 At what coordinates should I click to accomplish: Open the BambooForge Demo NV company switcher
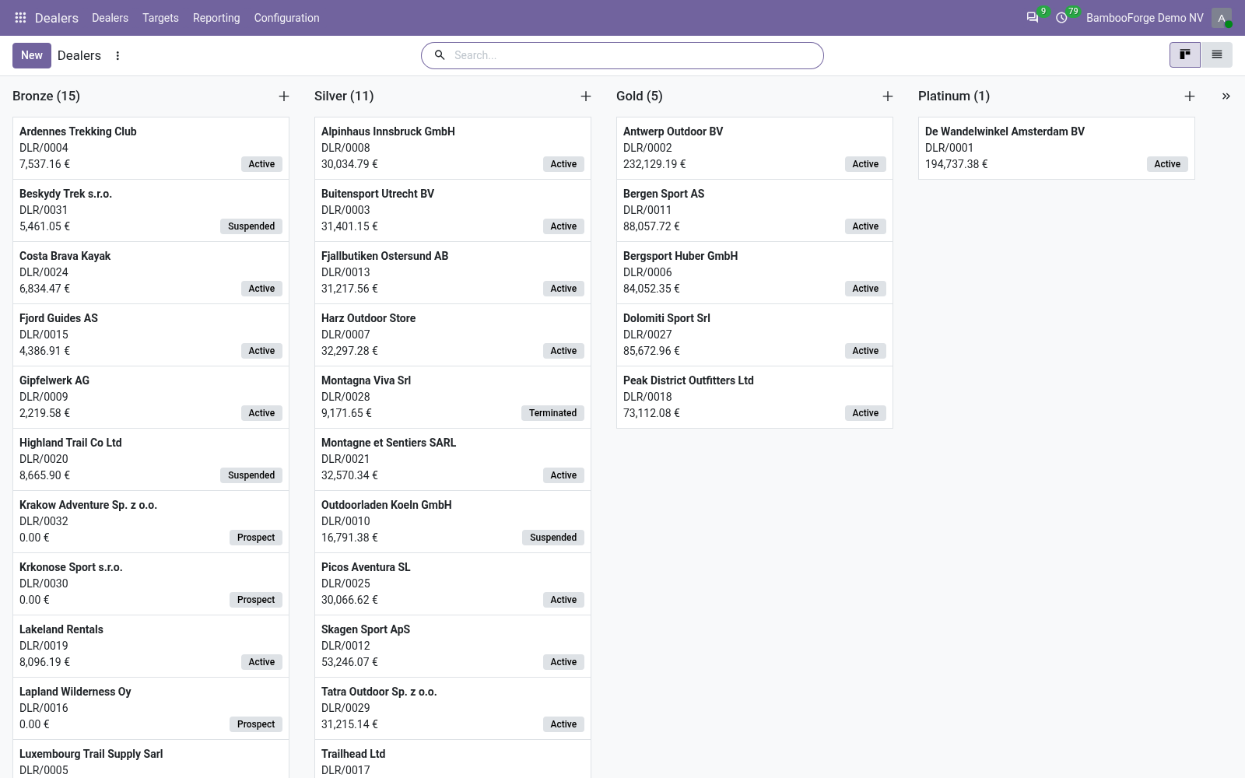coord(1145,17)
